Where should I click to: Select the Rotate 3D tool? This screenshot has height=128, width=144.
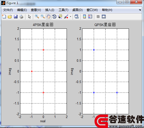(54, 17)
